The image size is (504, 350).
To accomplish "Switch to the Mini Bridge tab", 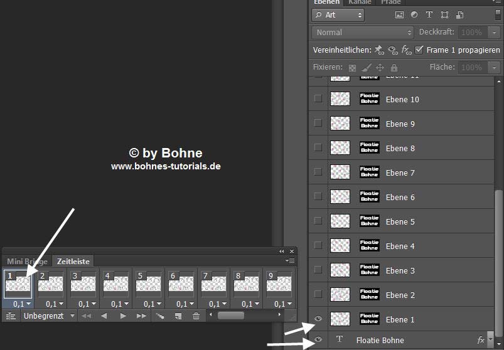I will (27, 262).
